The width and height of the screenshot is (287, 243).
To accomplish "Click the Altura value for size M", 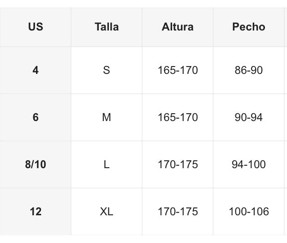I will click(178, 117).
